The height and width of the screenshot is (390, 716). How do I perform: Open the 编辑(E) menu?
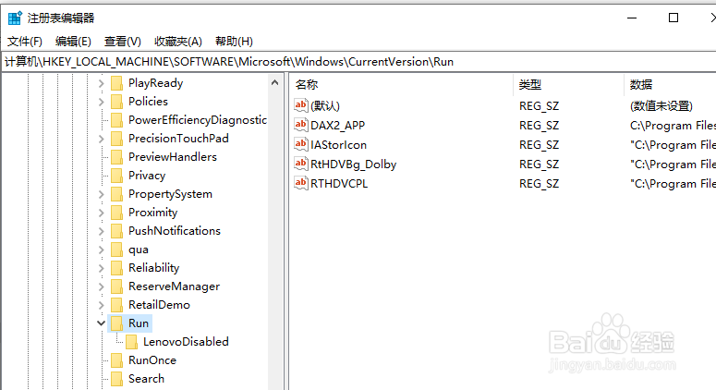coord(73,42)
